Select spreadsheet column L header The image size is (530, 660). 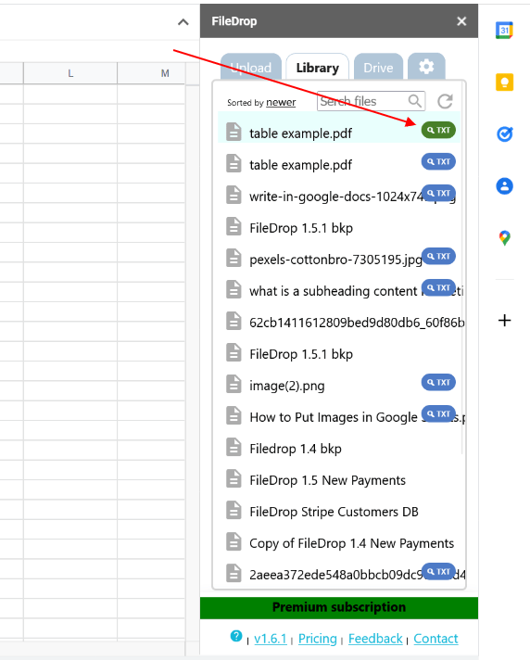pyautogui.click(x=70, y=73)
